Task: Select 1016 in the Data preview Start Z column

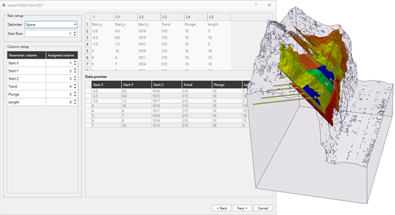Action: pyautogui.click(x=167, y=106)
